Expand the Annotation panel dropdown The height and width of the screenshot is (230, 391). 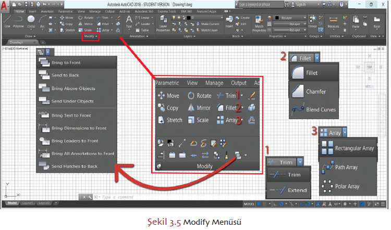(x=138, y=36)
